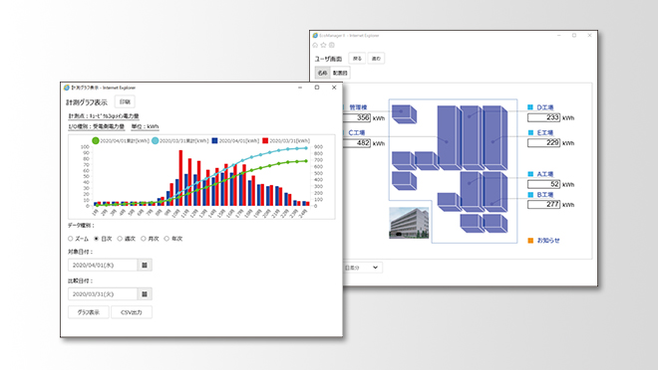658x370 pixels.
Task: Switch to the 名称 tab
Action: pyautogui.click(x=322, y=73)
